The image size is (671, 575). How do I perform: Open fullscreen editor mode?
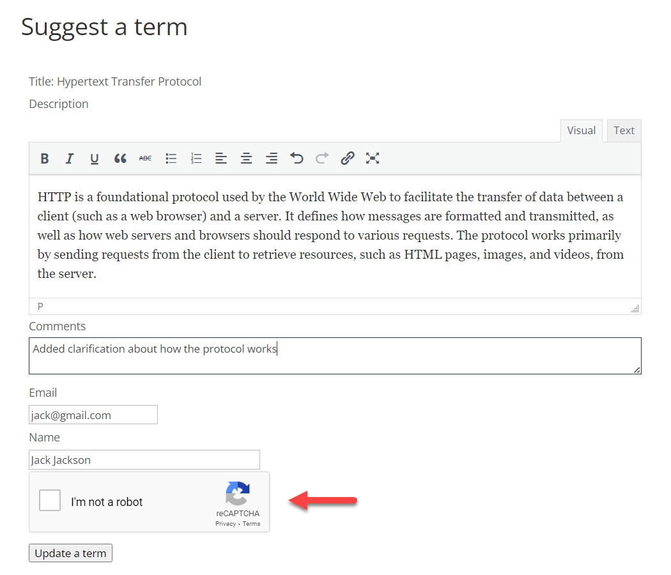tap(373, 158)
